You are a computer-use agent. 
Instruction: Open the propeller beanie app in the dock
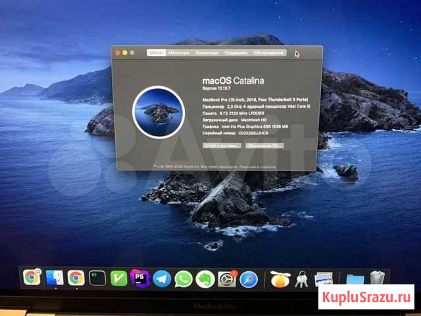pos(280,279)
